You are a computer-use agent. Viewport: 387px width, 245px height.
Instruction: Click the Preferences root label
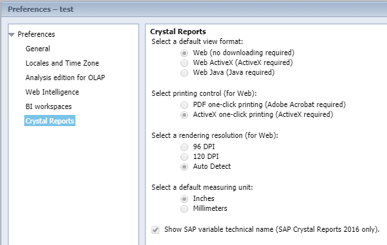pyautogui.click(x=36, y=34)
